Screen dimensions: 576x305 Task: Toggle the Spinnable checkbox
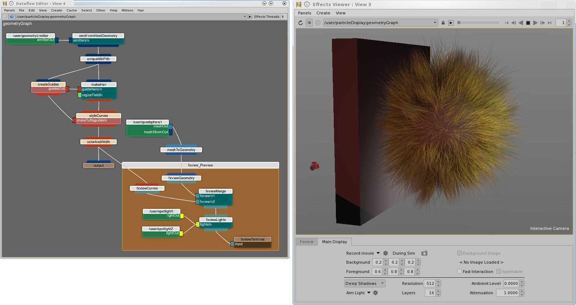499,272
